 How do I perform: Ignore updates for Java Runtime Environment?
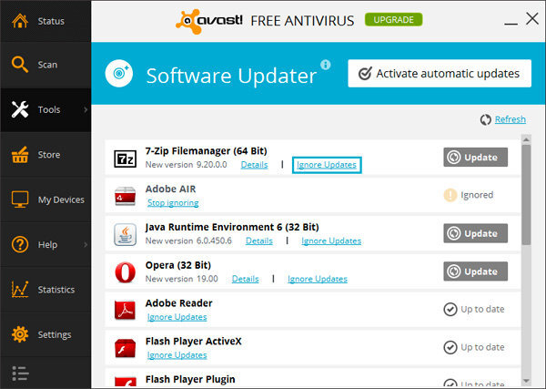click(331, 241)
